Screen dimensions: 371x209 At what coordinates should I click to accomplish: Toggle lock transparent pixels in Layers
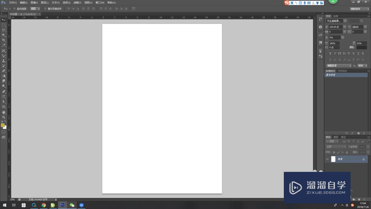click(334, 153)
